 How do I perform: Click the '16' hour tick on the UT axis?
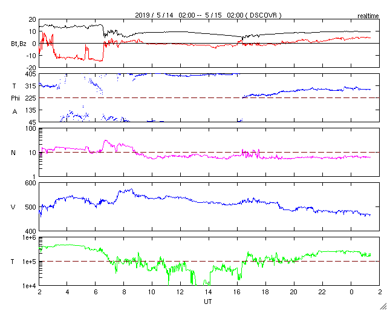238,292
